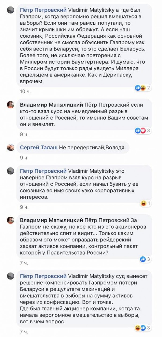Open Сергей Талаш profile name link

39,147
